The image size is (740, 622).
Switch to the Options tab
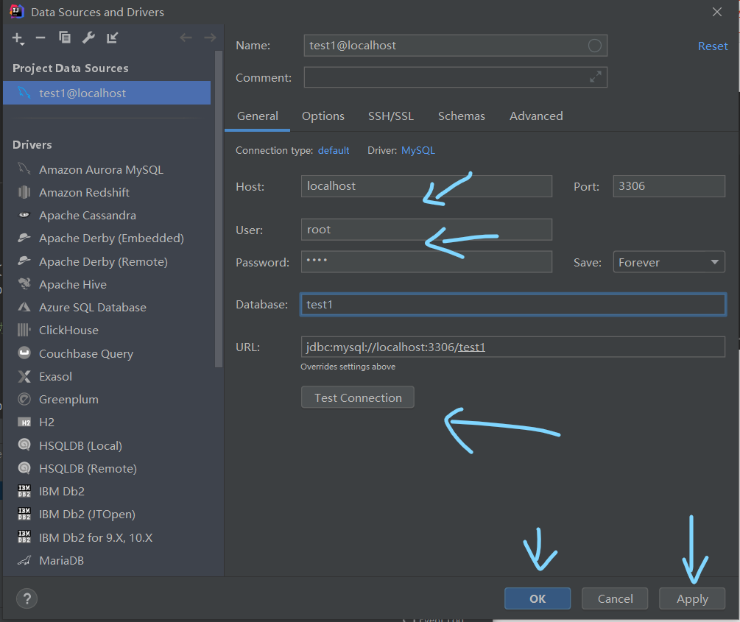(323, 116)
